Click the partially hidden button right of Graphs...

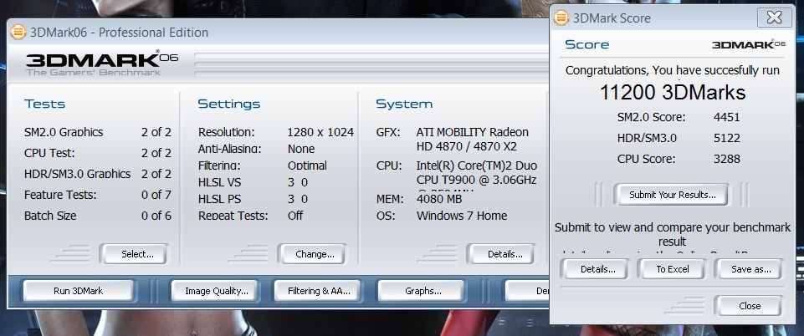526,291
